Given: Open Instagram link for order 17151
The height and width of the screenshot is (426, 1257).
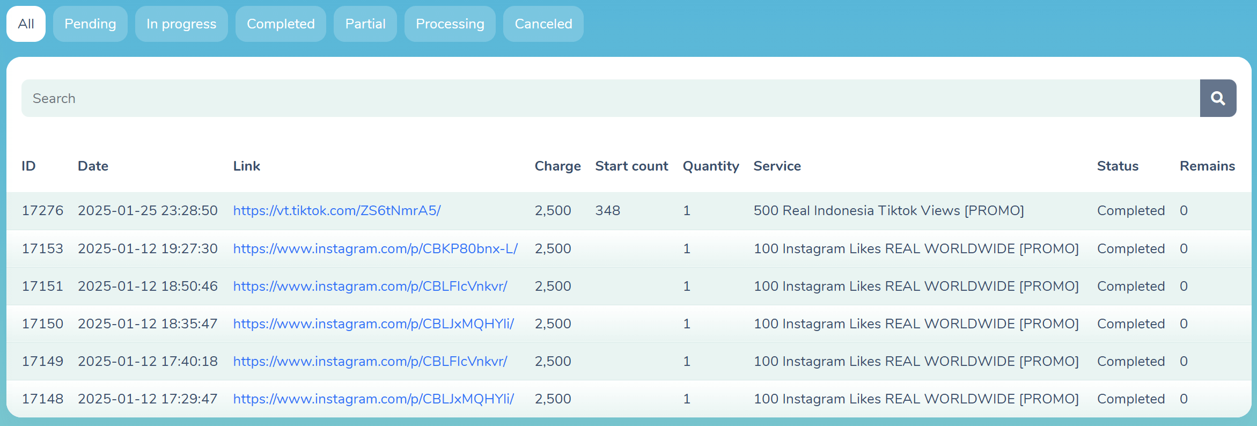Looking at the screenshot, I should click(370, 286).
